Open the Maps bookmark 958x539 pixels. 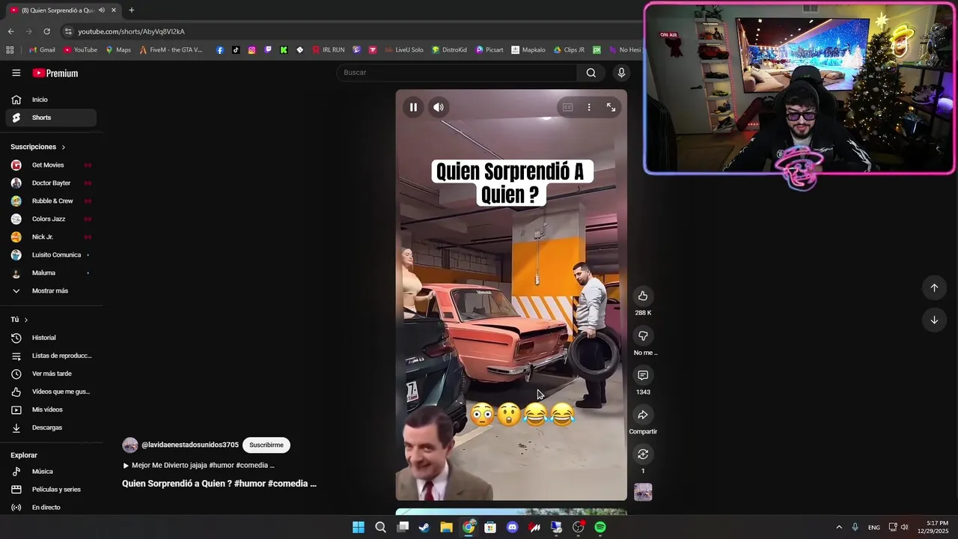pyautogui.click(x=118, y=50)
